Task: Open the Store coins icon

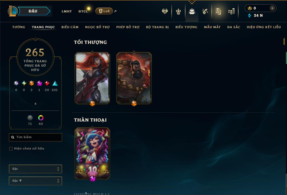Action: 231,11
